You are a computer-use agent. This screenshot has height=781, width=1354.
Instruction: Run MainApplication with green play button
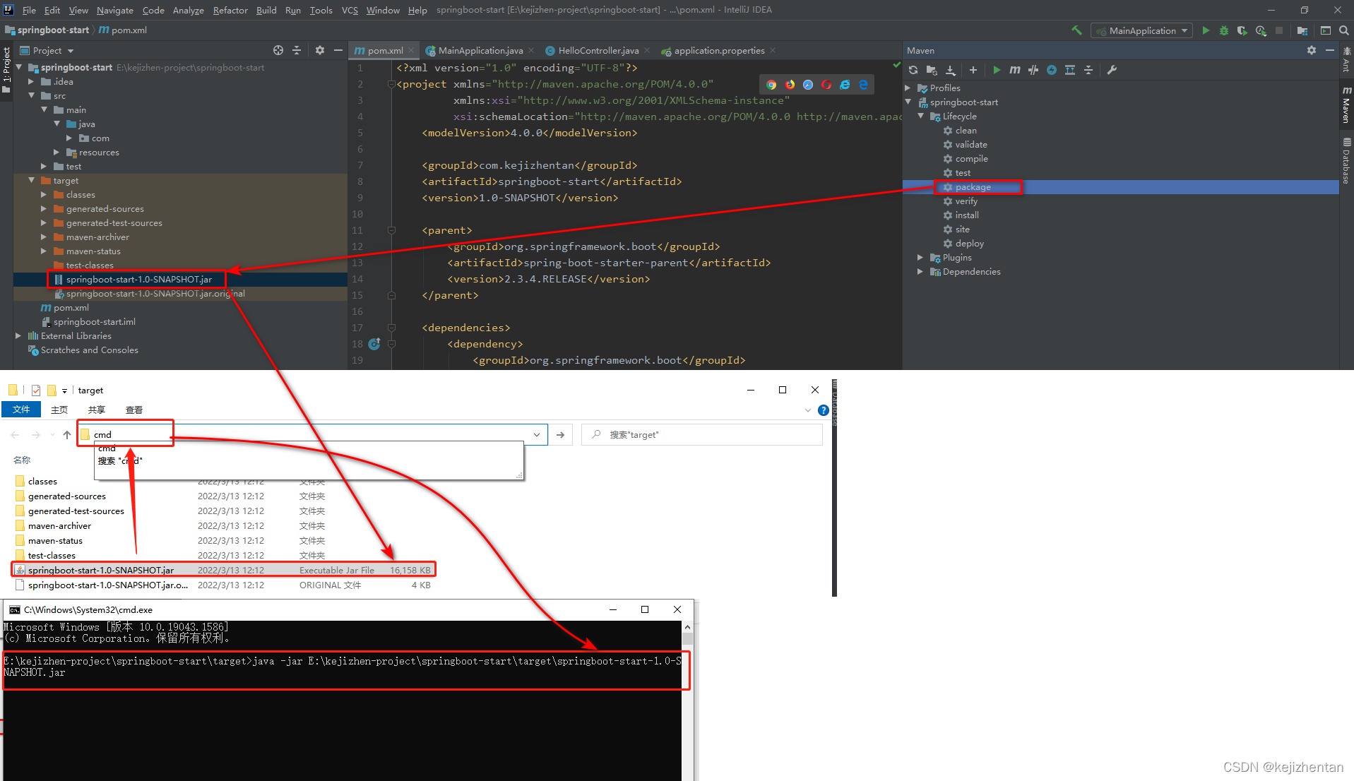1206,30
